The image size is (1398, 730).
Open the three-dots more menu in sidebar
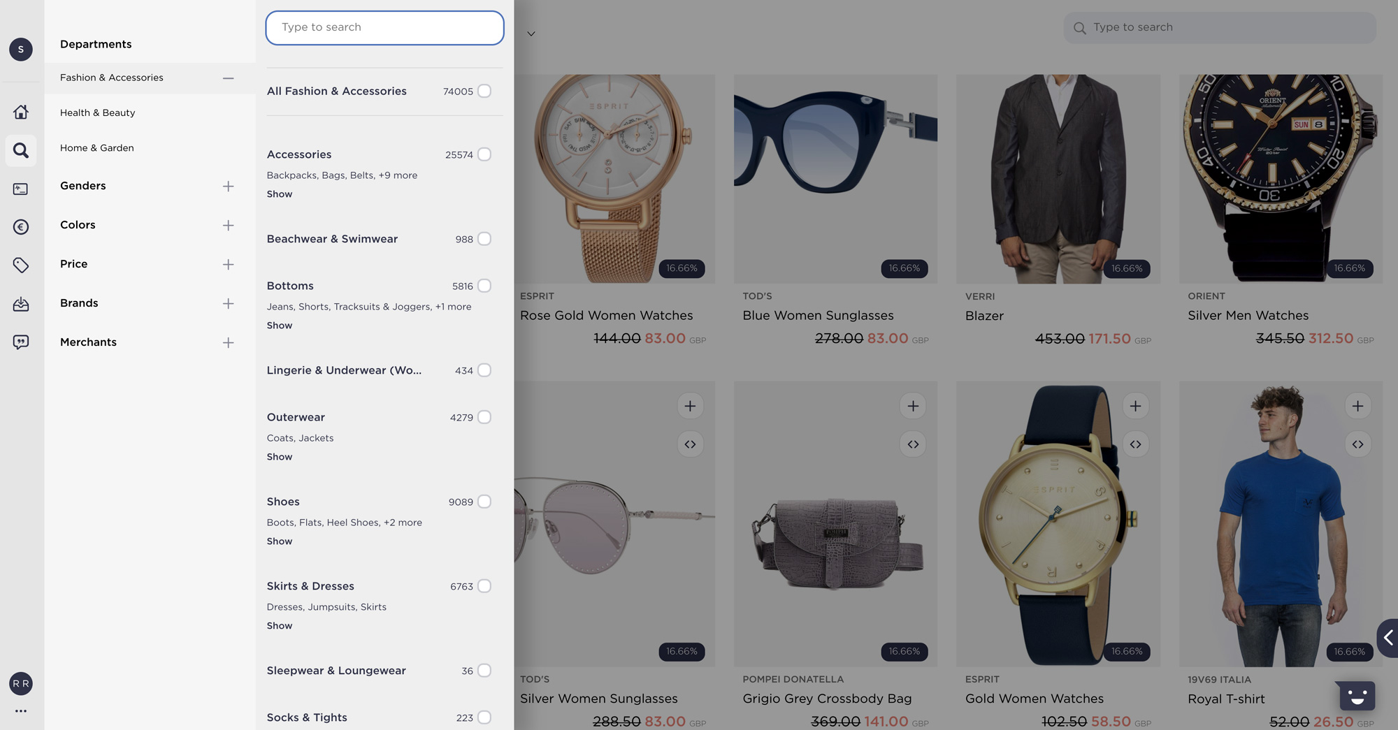coord(21,711)
